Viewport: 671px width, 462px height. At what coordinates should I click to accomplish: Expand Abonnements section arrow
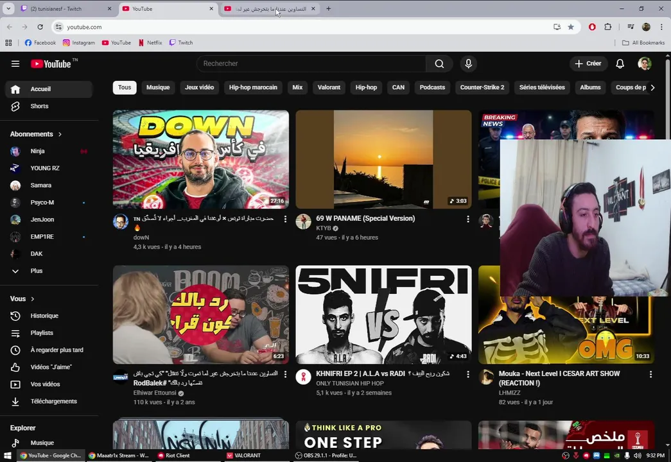tap(60, 134)
